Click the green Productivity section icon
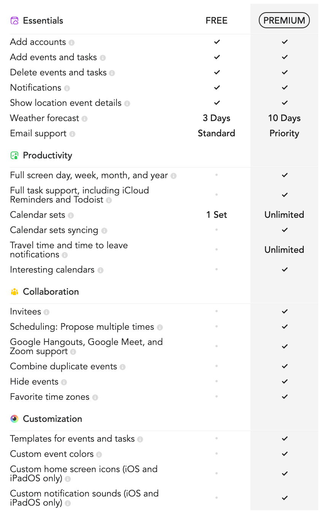 (x=14, y=155)
